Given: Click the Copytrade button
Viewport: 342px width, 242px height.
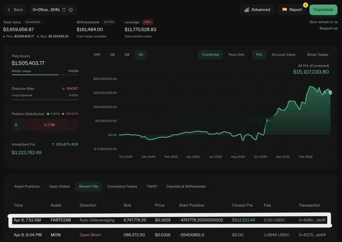Looking at the screenshot, I should click(323, 10).
